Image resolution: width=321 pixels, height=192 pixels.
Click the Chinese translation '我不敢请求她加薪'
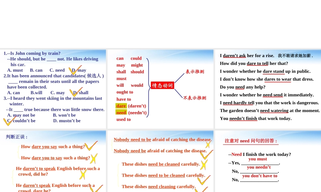point(294,56)
